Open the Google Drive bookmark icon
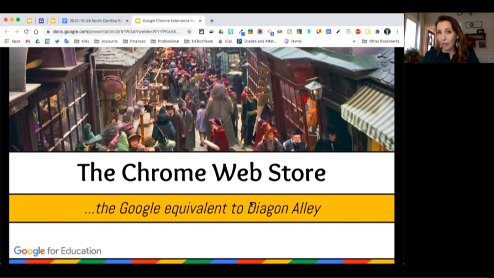494x278 pixels. 38,41
